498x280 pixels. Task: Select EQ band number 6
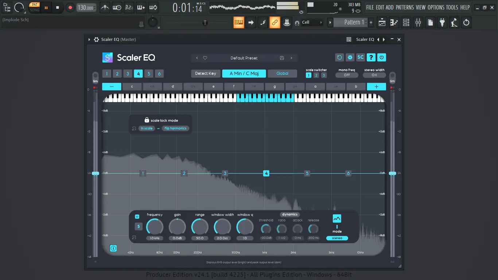[159, 73]
